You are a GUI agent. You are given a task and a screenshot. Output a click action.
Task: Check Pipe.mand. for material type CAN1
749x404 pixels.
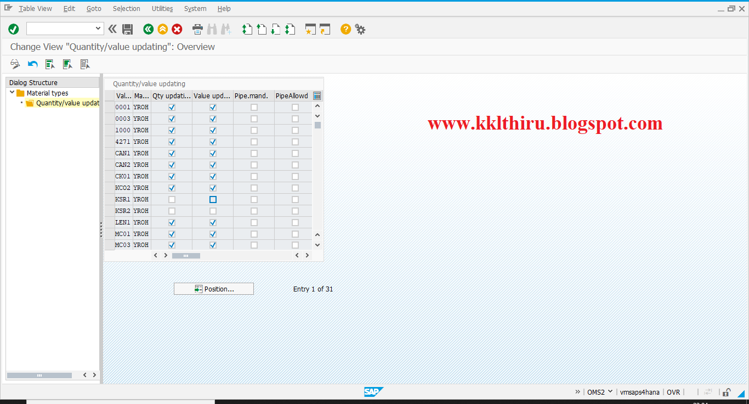pyautogui.click(x=253, y=153)
